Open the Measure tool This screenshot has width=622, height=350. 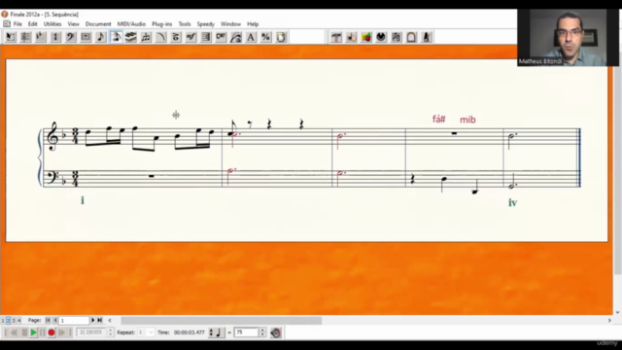(86, 37)
